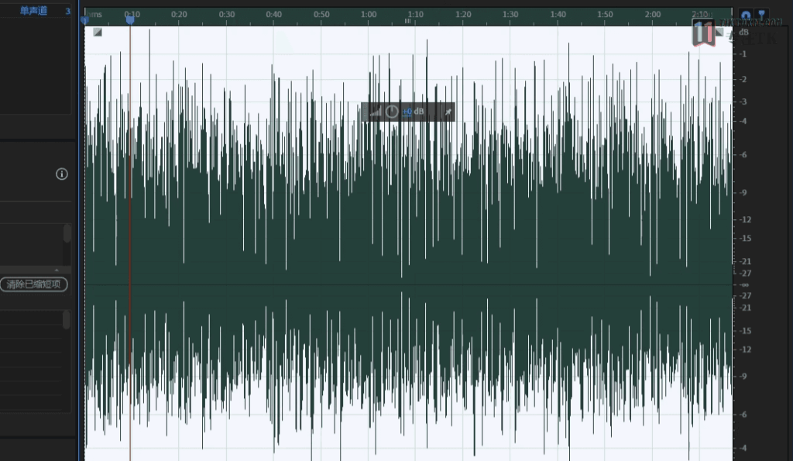The image size is (793, 461).
Task: Click the blue filter icon at top right
Action: click(x=761, y=15)
